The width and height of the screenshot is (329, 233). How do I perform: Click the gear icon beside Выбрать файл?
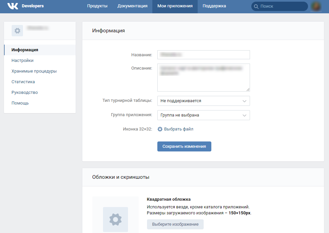160,129
